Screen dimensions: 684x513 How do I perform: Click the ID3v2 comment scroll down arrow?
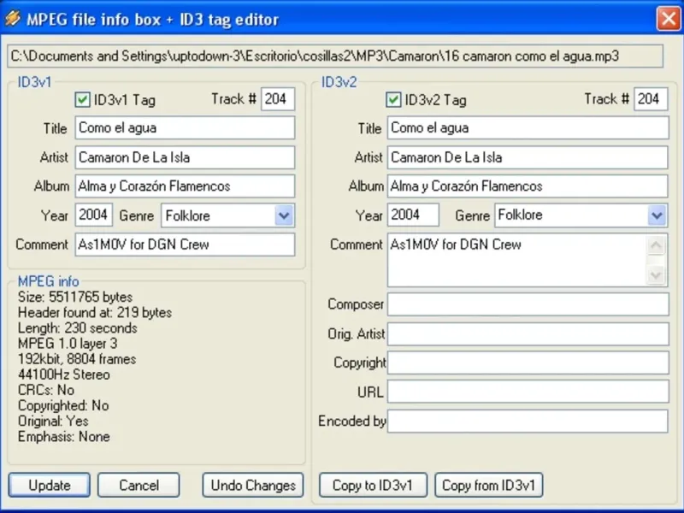[656, 274]
